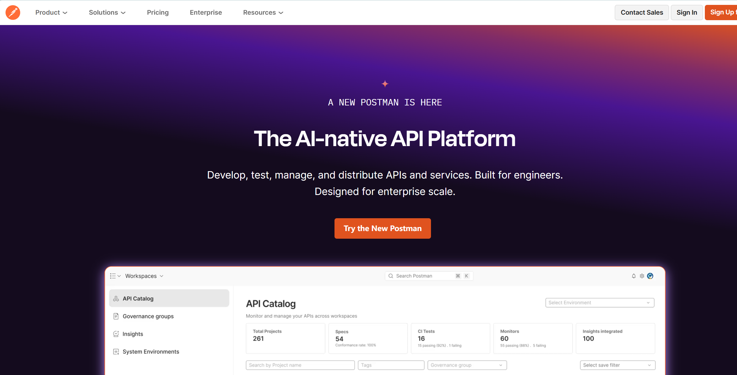Screen dimensions: 737x375
Task: Click the notifications bell icon
Action: pos(634,276)
